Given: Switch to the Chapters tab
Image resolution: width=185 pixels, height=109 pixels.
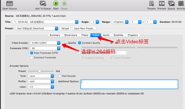Looking at the screenshot, I should point(133,35).
